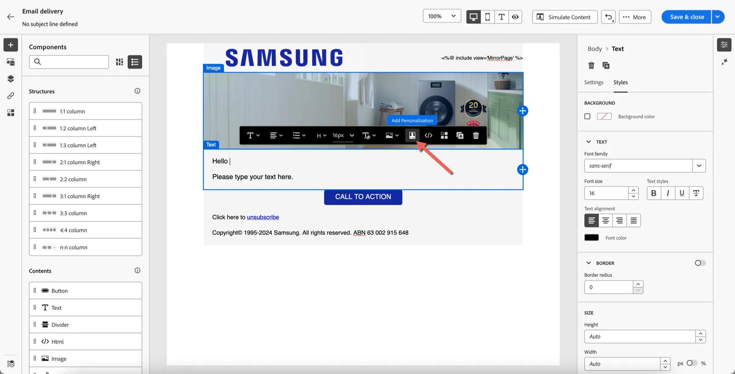This screenshot has width=735, height=374.
Task: Open the More menu
Action: click(635, 17)
